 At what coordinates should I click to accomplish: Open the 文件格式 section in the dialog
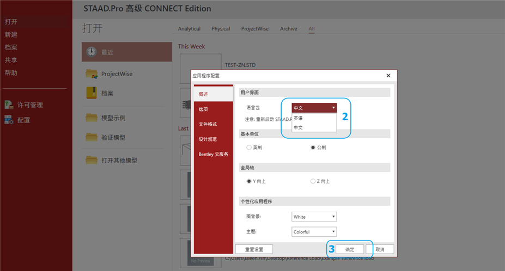click(x=213, y=124)
